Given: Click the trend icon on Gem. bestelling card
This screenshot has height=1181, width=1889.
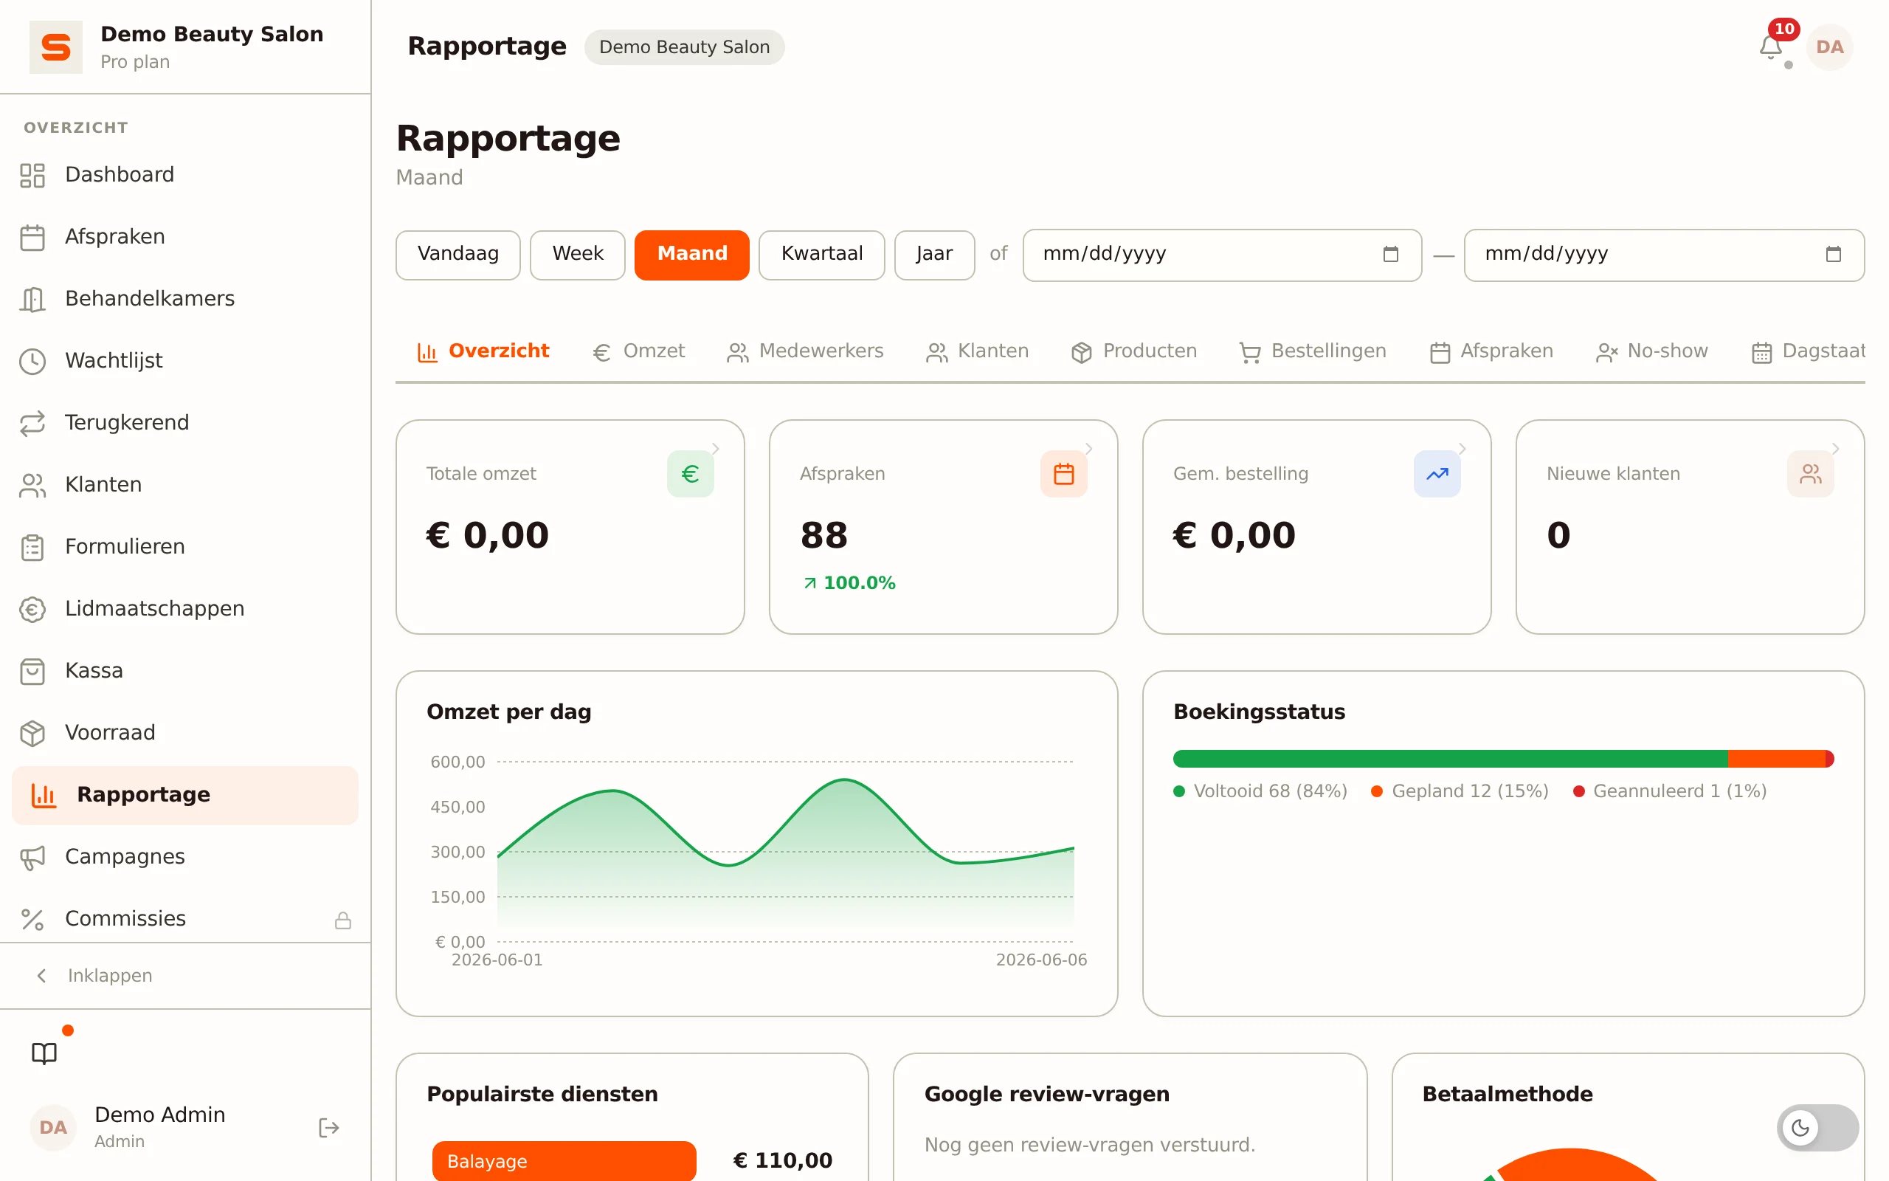Looking at the screenshot, I should [x=1436, y=473].
